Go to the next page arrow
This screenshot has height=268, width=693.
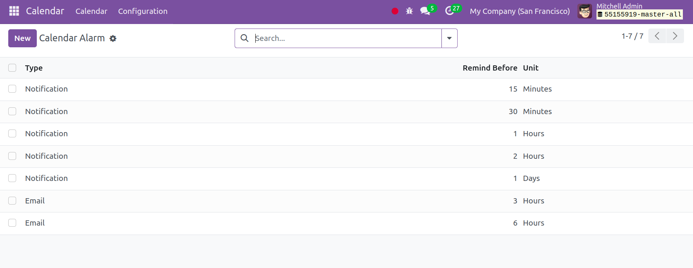point(675,36)
